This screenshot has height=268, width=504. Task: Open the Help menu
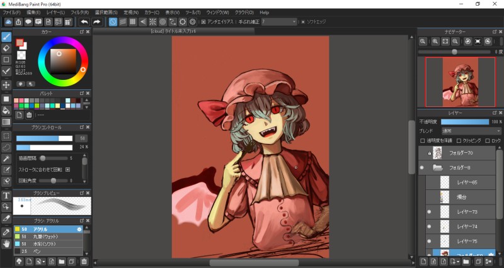coord(264,13)
